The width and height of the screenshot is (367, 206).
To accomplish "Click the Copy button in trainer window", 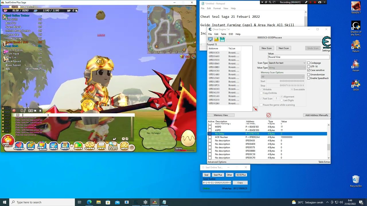I will [240, 183].
